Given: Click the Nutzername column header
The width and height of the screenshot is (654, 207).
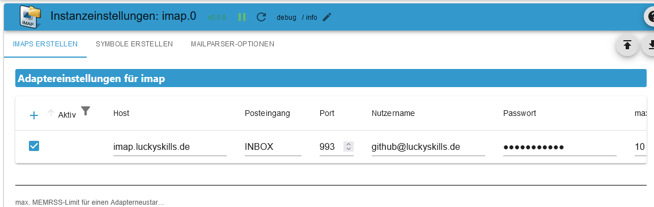Looking at the screenshot, I should (393, 113).
